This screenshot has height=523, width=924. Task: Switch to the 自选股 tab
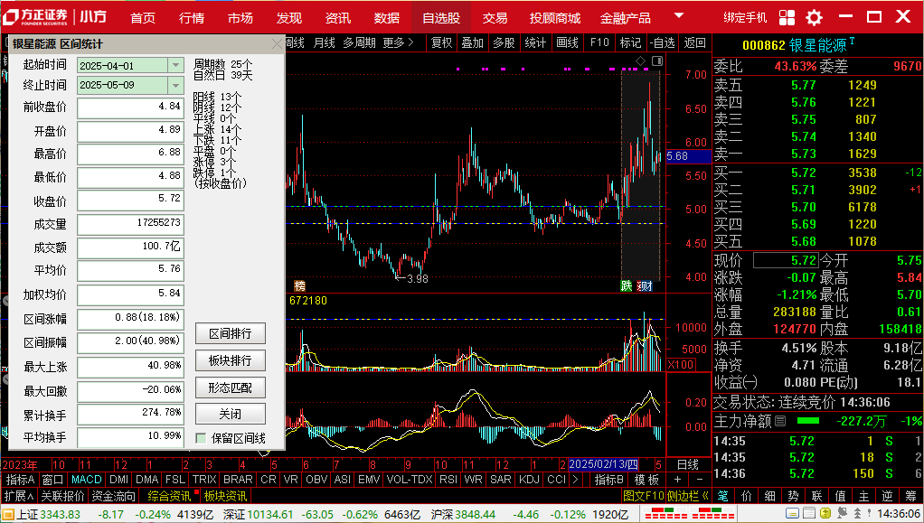(441, 18)
